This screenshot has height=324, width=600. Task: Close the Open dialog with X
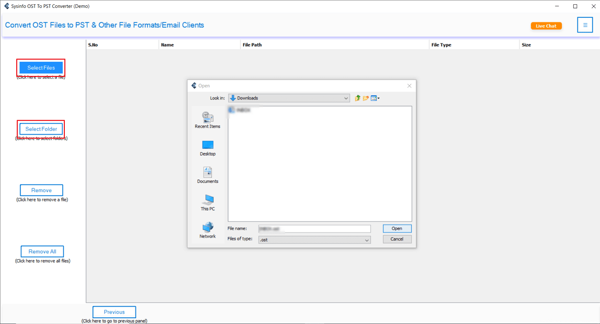pos(409,86)
